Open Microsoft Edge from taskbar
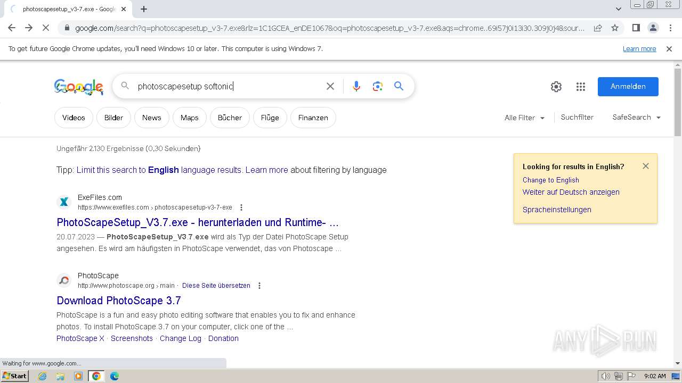The image size is (682, 383). tap(115, 376)
